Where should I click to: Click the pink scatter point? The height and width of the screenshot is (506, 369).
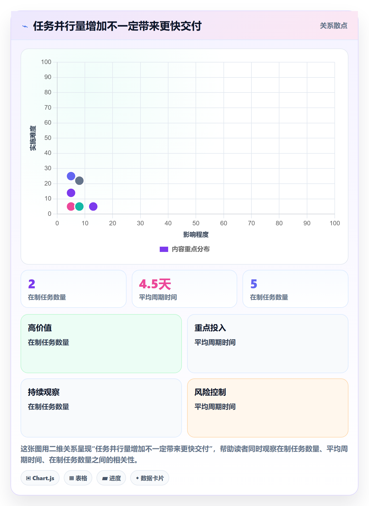coord(71,206)
